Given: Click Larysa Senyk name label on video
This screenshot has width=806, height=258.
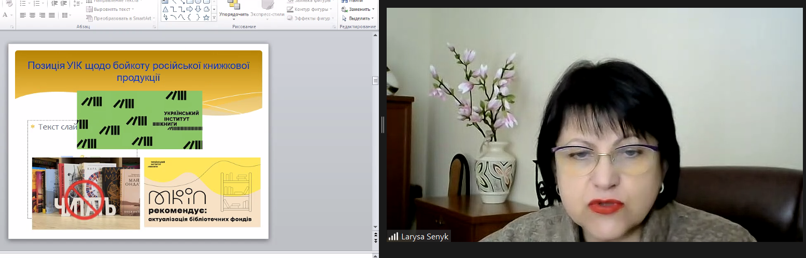Looking at the screenshot, I should (425, 237).
